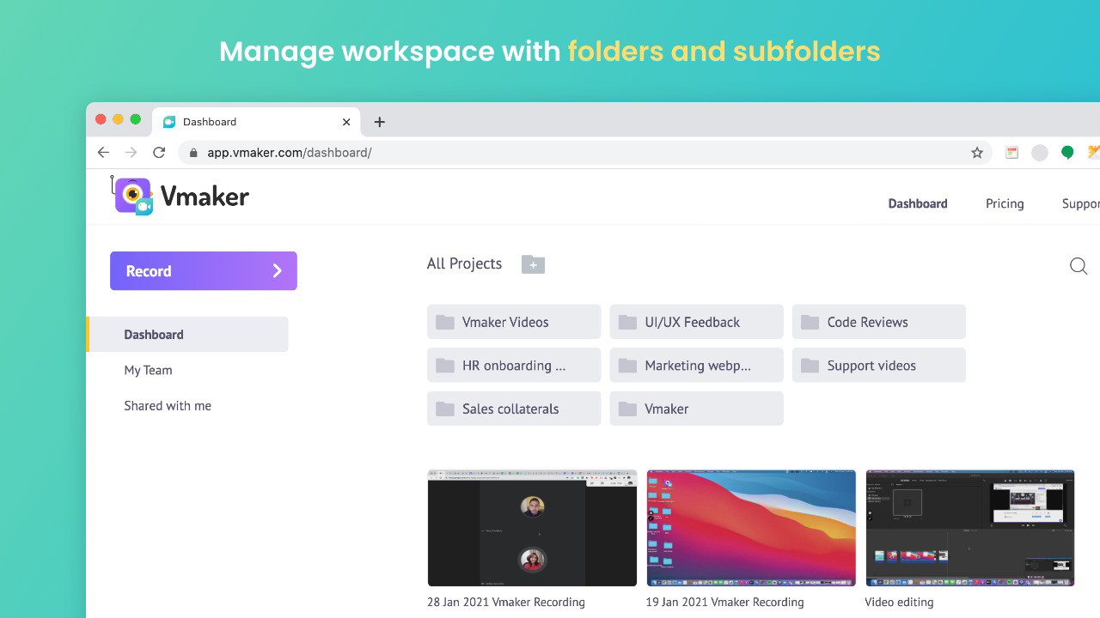Open the UI/UX Feedback folder
The image size is (1100, 618).
pos(696,322)
